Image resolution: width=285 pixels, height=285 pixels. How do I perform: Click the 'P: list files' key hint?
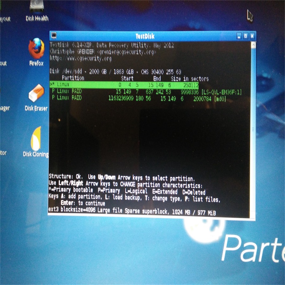pos(203,199)
